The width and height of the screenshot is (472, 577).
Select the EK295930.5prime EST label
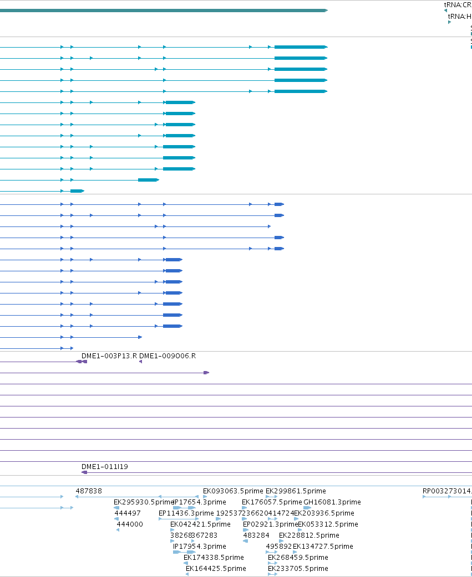[143, 502]
